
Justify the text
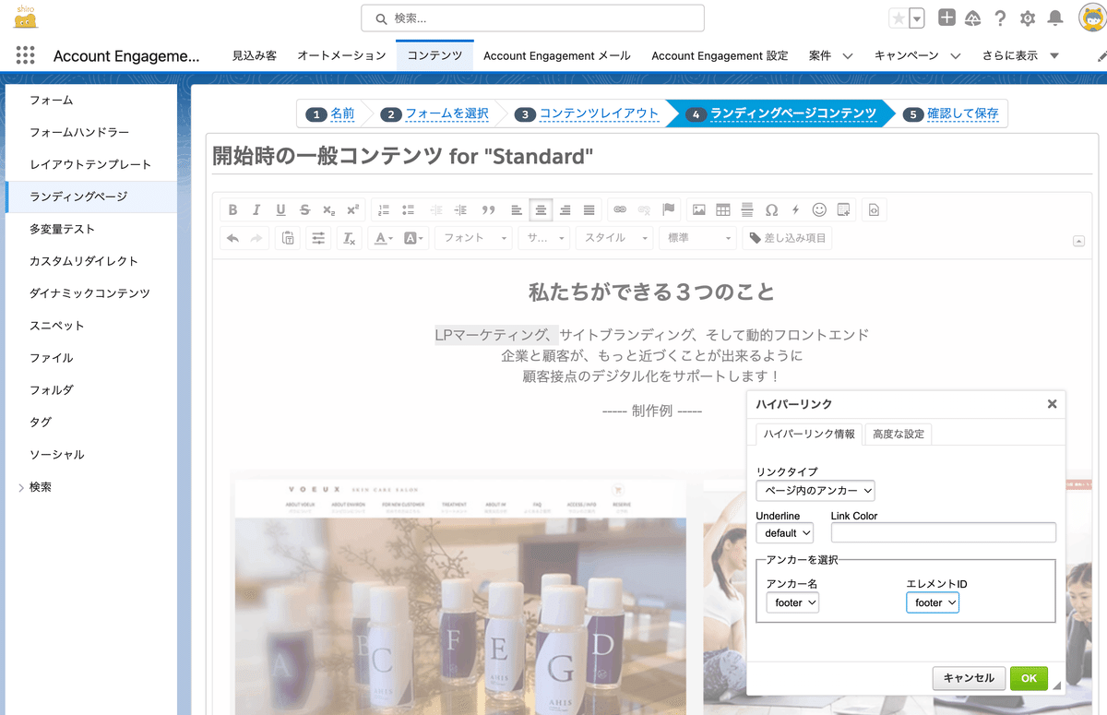point(589,209)
